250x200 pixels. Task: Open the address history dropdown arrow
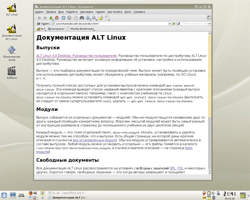[170, 24]
